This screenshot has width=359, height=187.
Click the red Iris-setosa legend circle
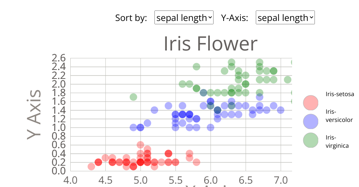tap(310, 102)
